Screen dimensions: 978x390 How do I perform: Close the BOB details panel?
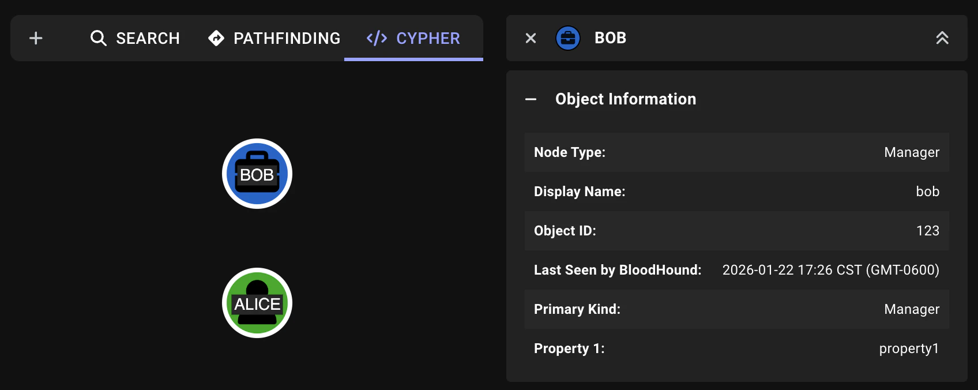530,37
